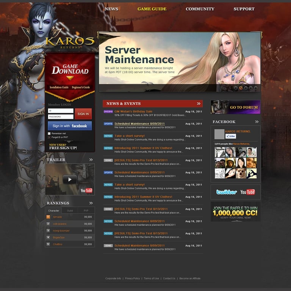Click the twitter logo
Screen dimensions: 291x291
point(227,192)
